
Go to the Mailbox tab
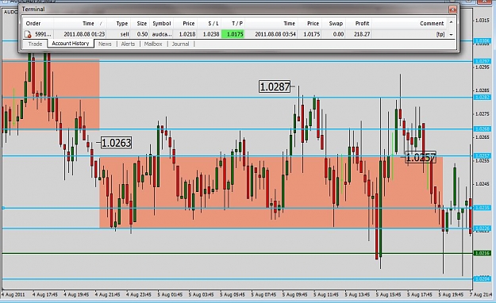(x=153, y=44)
